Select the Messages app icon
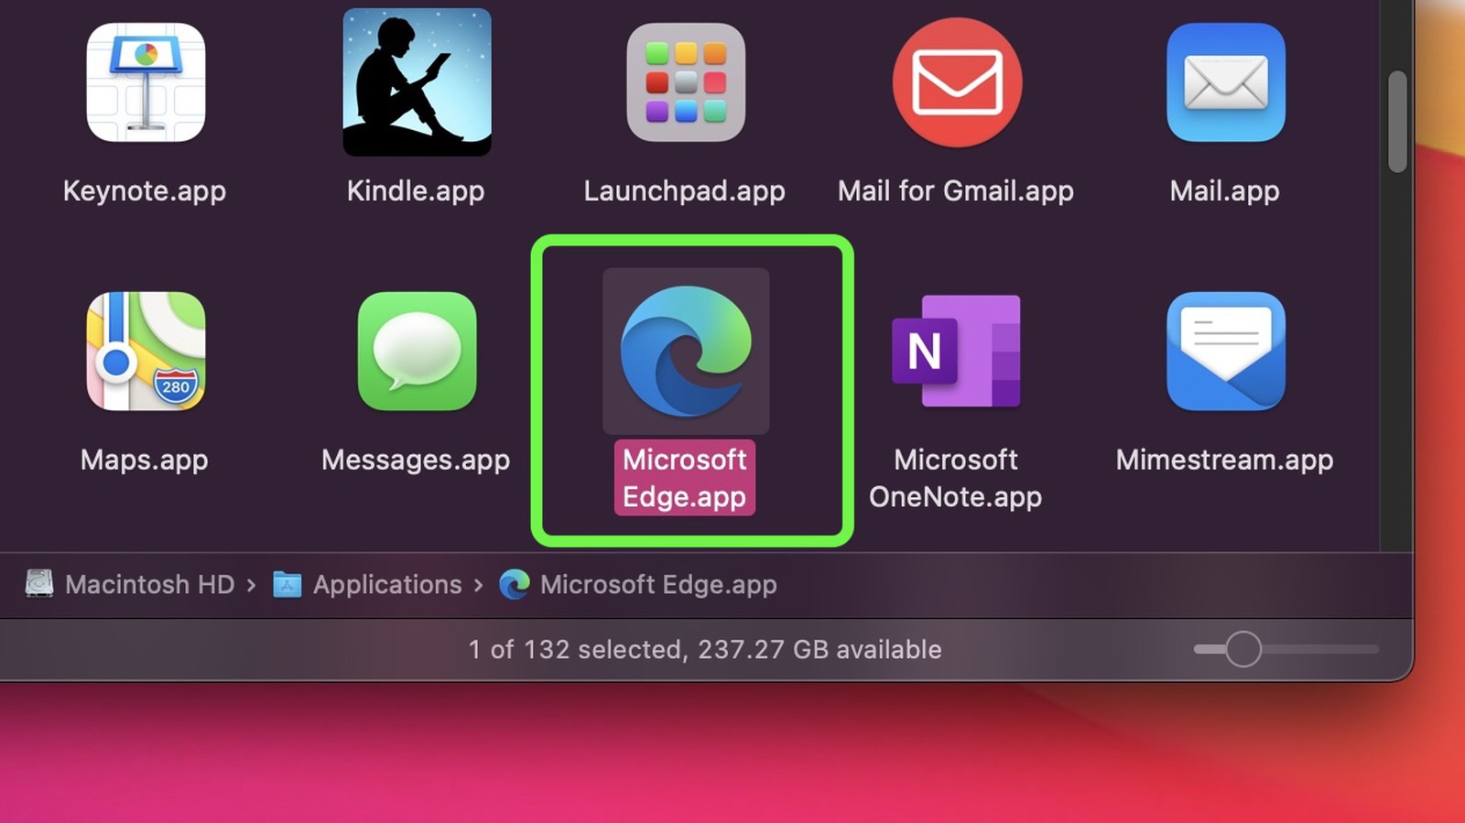The width and height of the screenshot is (1465, 823). pyautogui.click(x=417, y=352)
